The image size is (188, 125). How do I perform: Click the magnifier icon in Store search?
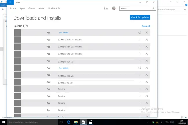click(x=153, y=8)
